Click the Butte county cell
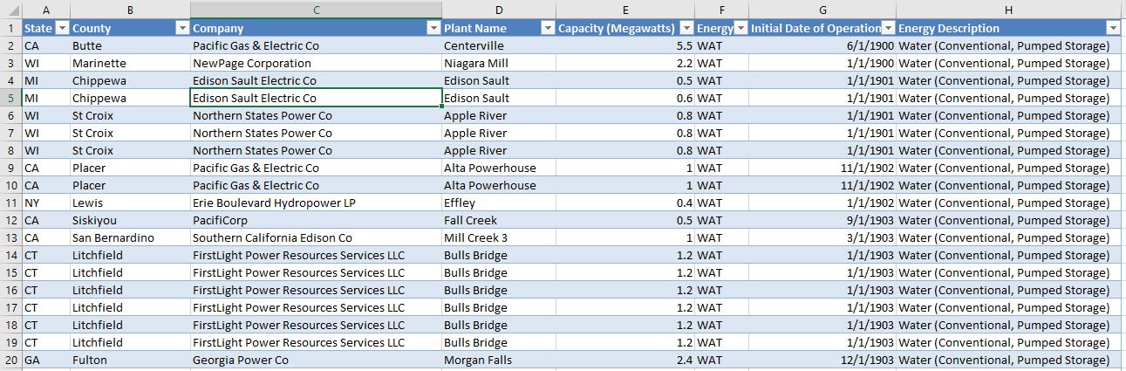Image resolution: width=1126 pixels, height=371 pixels. (x=130, y=45)
